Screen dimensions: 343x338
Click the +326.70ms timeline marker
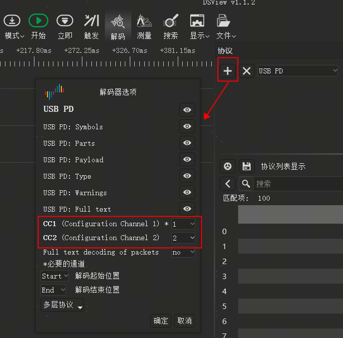click(x=129, y=51)
